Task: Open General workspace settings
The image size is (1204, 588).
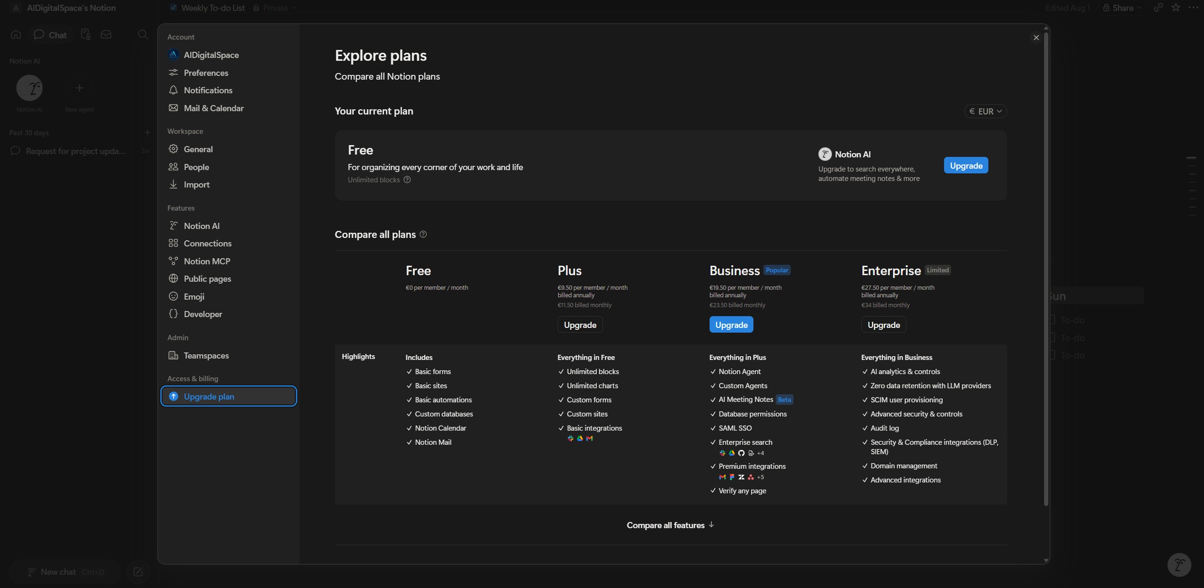Action: [228, 149]
